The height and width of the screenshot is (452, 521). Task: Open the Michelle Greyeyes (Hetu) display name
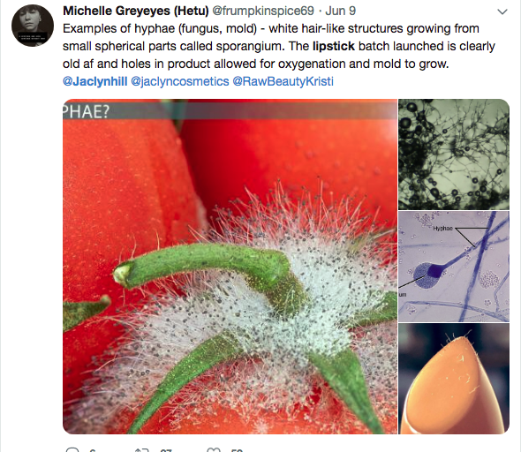pyautogui.click(x=136, y=11)
